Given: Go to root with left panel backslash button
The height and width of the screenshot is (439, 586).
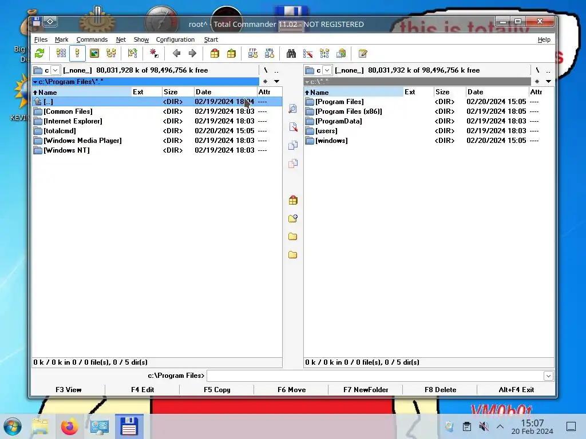Looking at the screenshot, I should click(266, 70).
